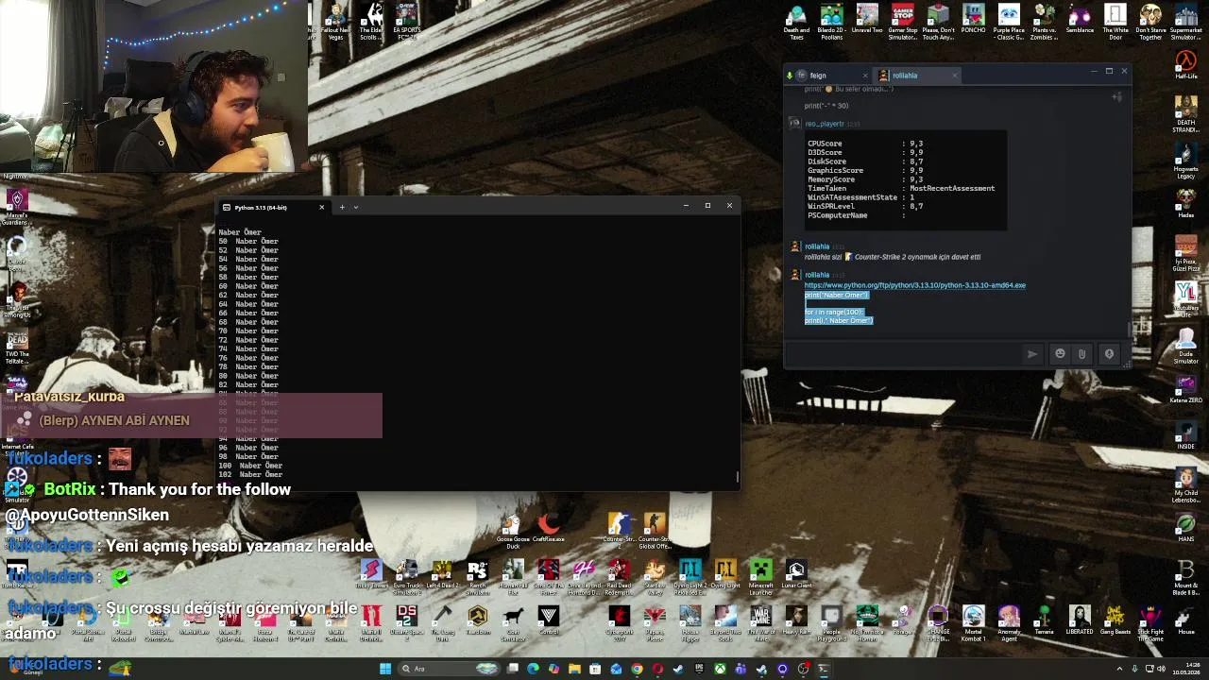This screenshot has width=1209, height=680.
Task: Open the emoji picker in Steam chat
Action: click(1060, 354)
